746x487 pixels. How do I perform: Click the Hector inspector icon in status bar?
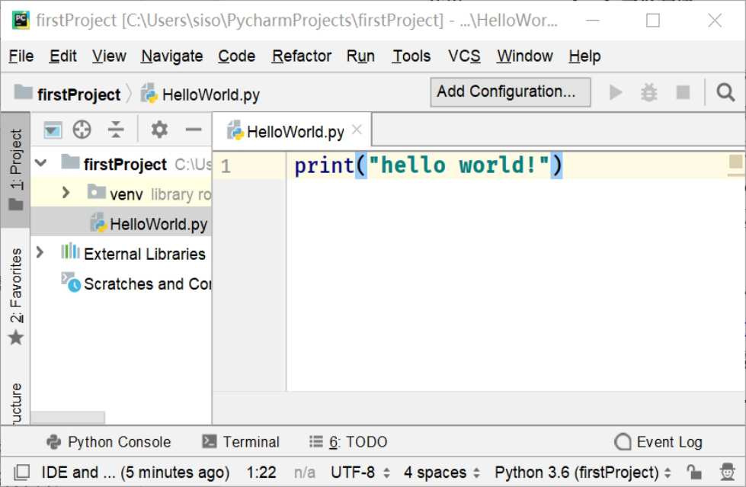pyautogui.click(x=728, y=473)
